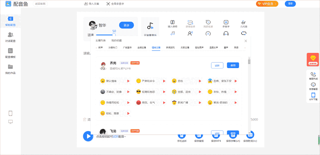Click 使用 for voice 齐光

coord(233,65)
